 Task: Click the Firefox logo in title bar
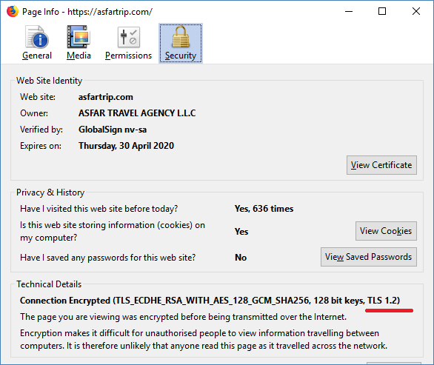pyautogui.click(x=13, y=12)
